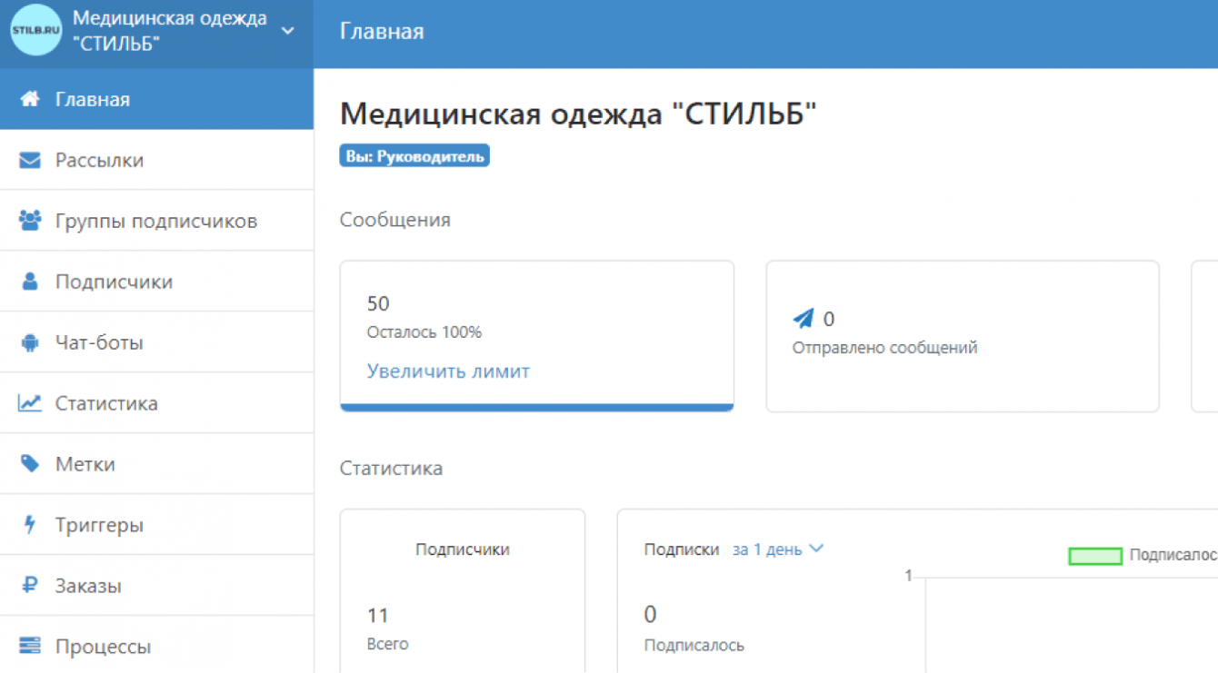Click the Подписки card label
This screenshot has width=1218, height=673.
682,549
